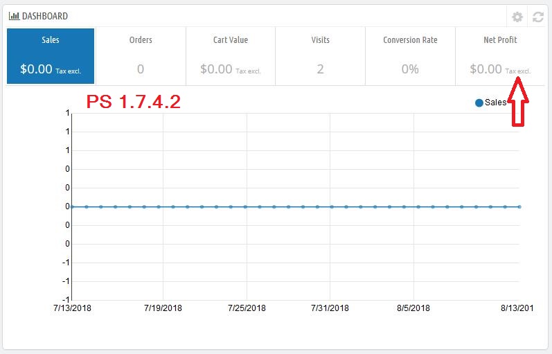Viewport: 552px width, 354px height.
Task: Click the 7/19/2018 x-axis date label
Action: [x=163, y=308]
